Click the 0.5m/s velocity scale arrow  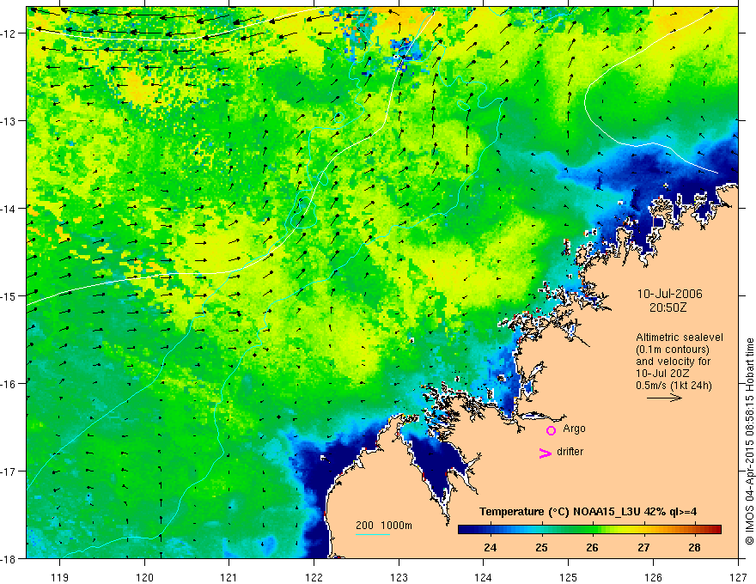coord(664,398)
